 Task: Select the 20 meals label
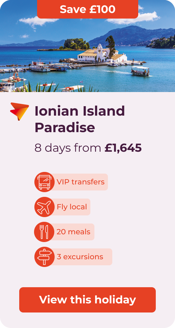tap(74, 232)
